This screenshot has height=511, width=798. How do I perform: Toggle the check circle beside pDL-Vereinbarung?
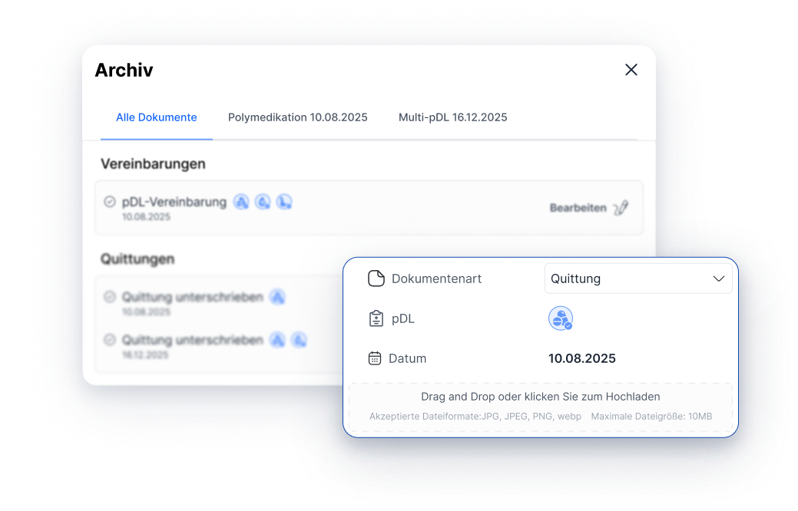point(110,202)
